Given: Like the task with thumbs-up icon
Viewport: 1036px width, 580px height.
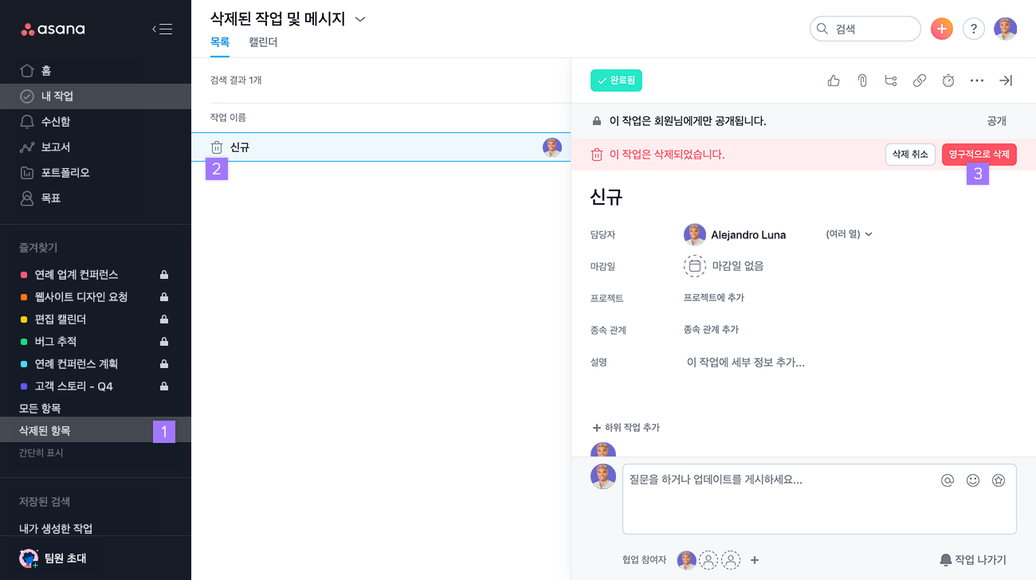Looking at the screenshot, I should [x=834, y=80].
